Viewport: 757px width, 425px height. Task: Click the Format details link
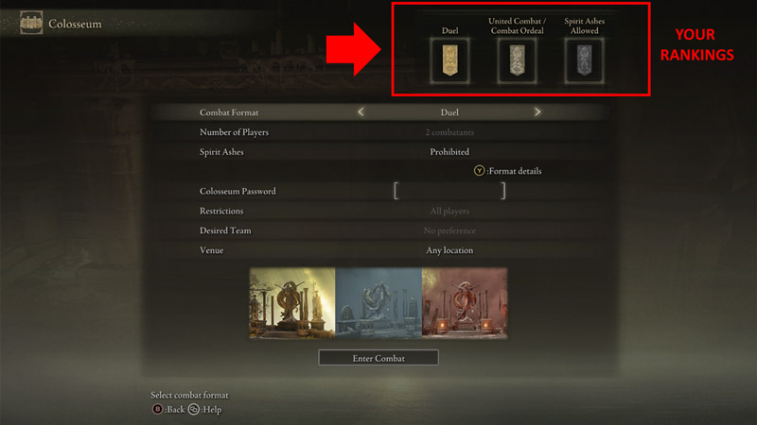coord(514,171)
